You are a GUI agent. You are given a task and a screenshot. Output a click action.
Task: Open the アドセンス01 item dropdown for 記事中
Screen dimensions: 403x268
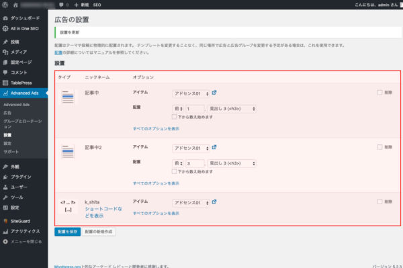pos(191,93)
